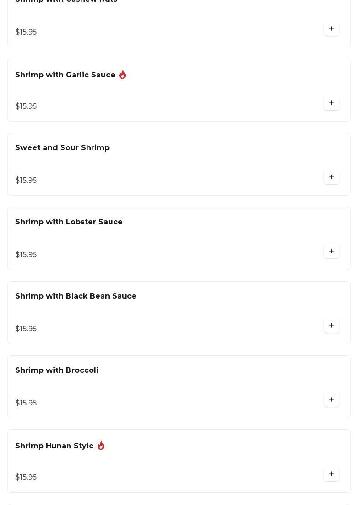
Task: Open Shrimp Hunan Style item name
Action: pyautogui.click(x=54, y=446)
